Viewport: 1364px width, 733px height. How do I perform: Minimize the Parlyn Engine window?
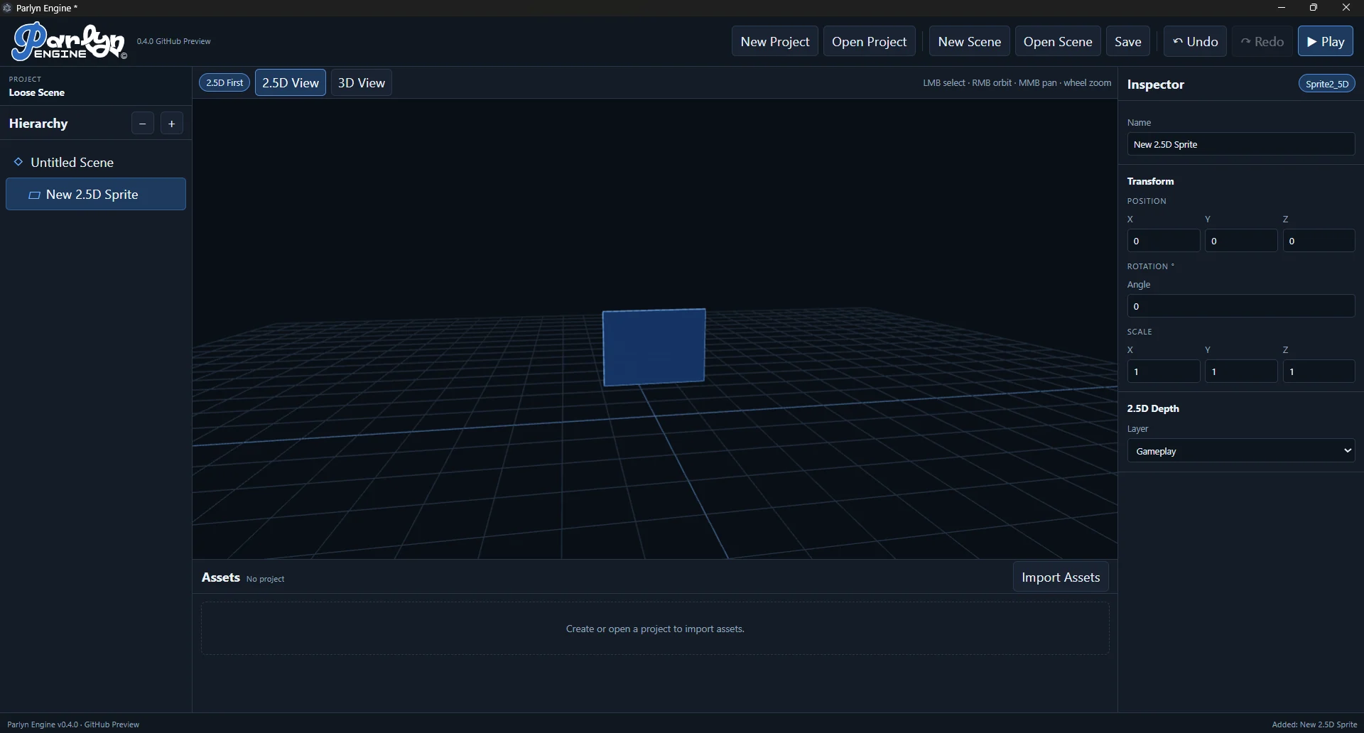coord(1282,8)
